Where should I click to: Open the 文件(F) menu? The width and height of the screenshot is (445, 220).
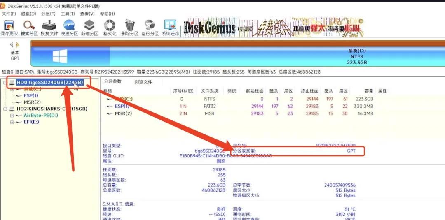[x=9, y=14]
